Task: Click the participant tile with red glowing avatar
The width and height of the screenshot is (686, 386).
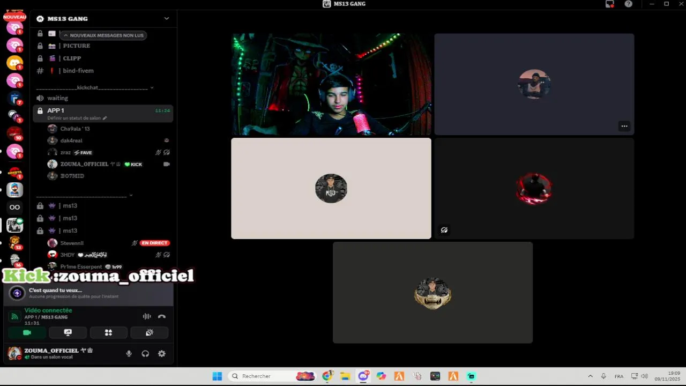Action: (534, 188)
